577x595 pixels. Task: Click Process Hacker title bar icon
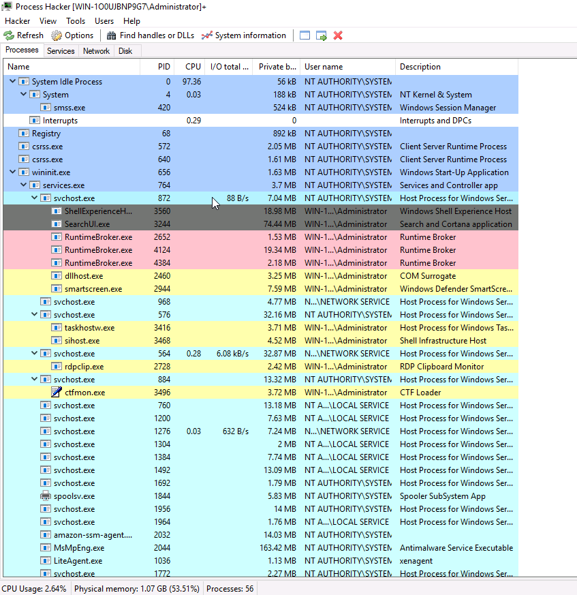(7, 6)
